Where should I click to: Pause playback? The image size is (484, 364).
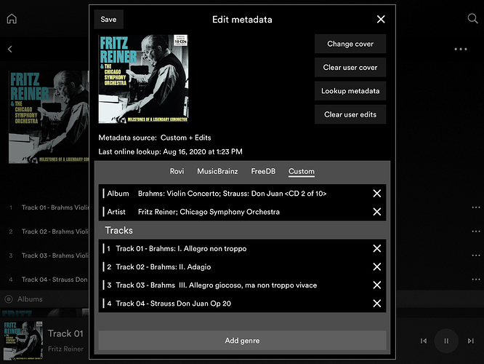pos(446,341)
